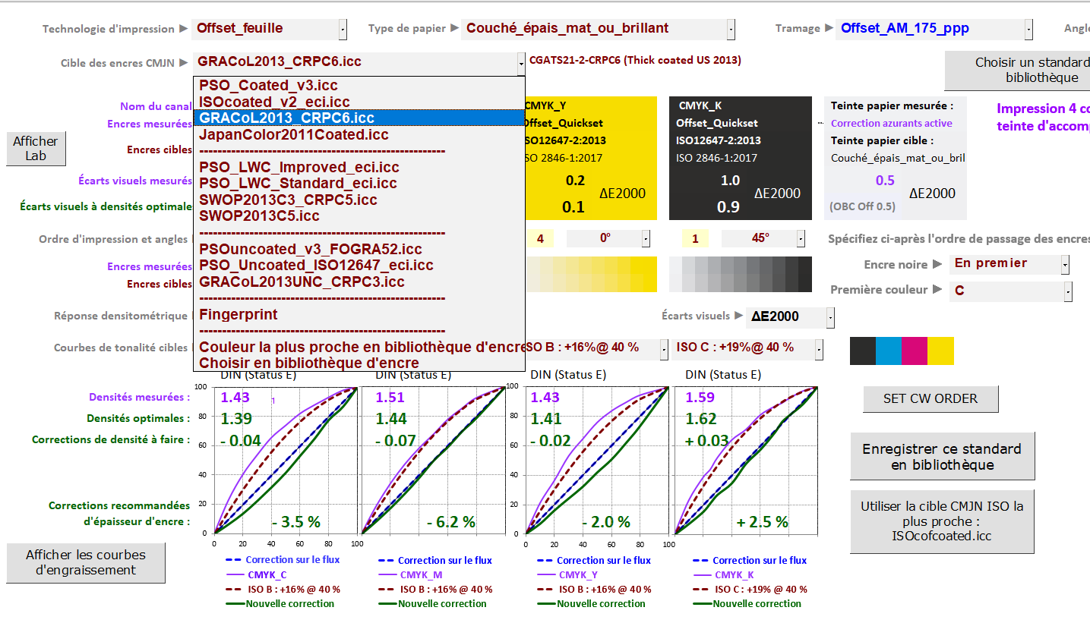
Task: Open the black ink angle 45° dropdown
Action: [801, 238]
